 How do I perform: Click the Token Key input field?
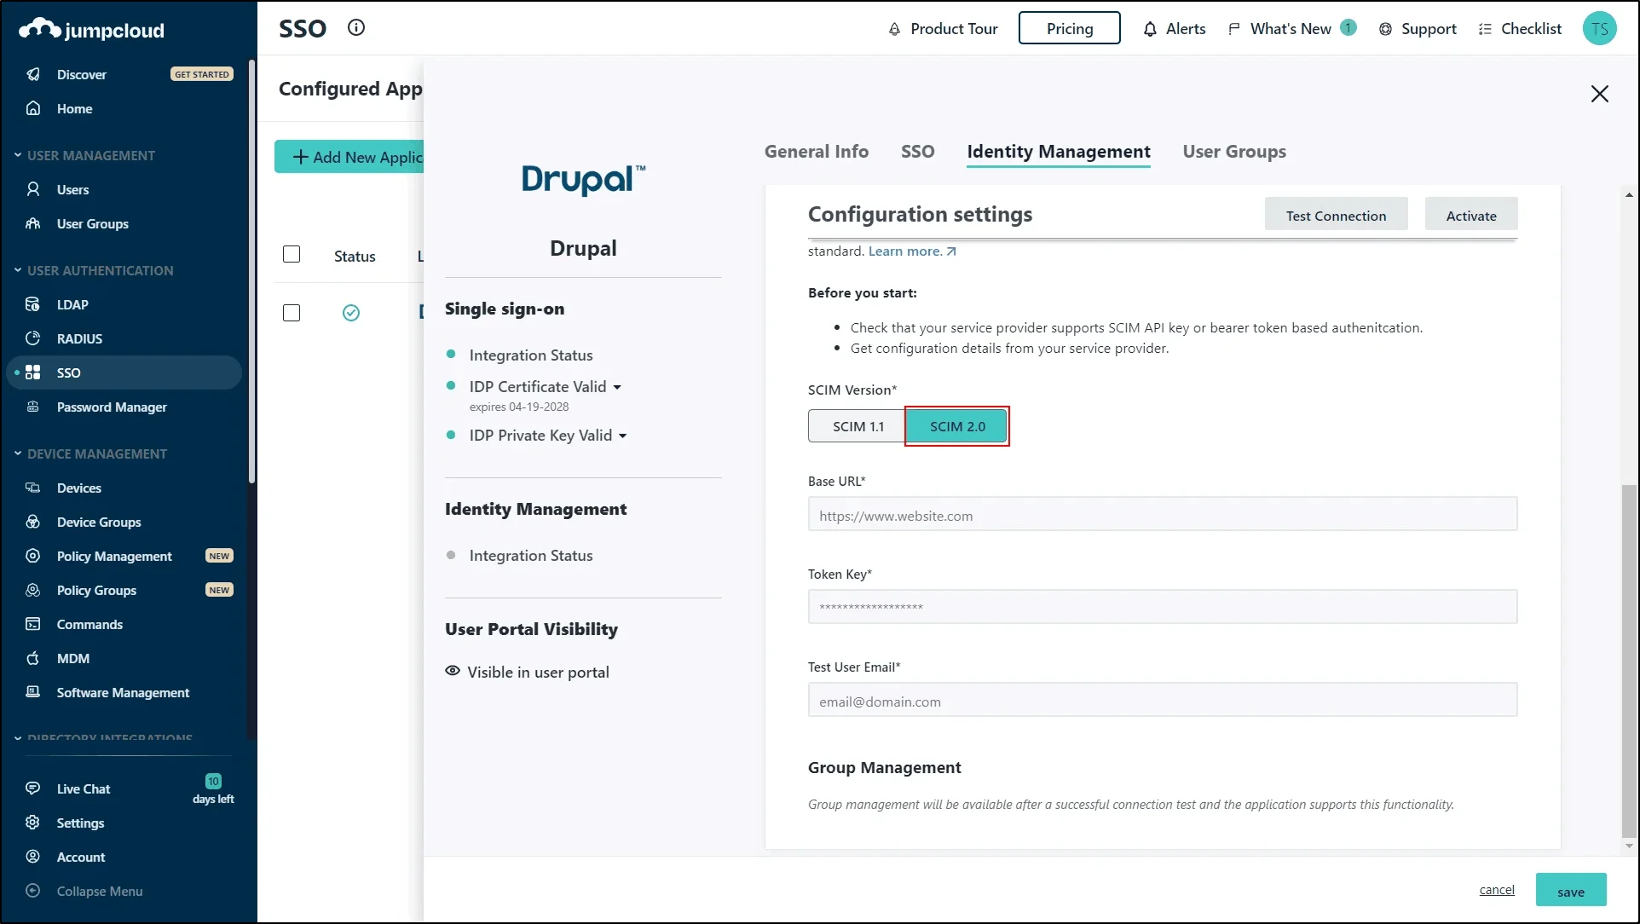tap(1162, 607)
